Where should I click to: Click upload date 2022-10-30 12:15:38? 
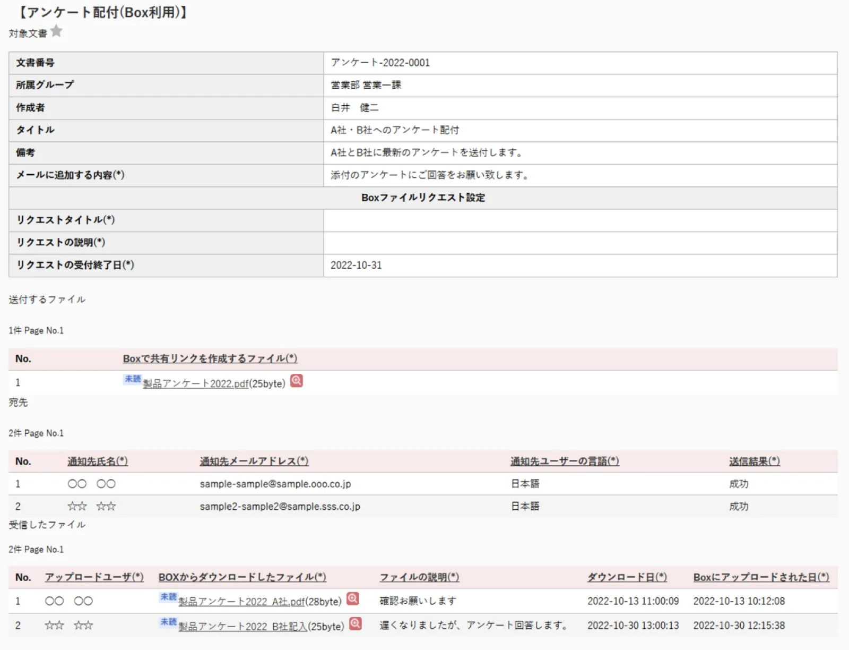[739, 626]
